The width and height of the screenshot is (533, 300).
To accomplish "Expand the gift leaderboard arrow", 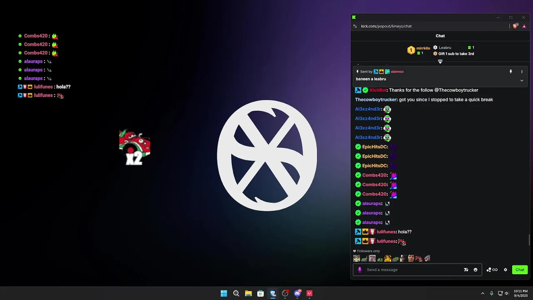I will (440, 61).
